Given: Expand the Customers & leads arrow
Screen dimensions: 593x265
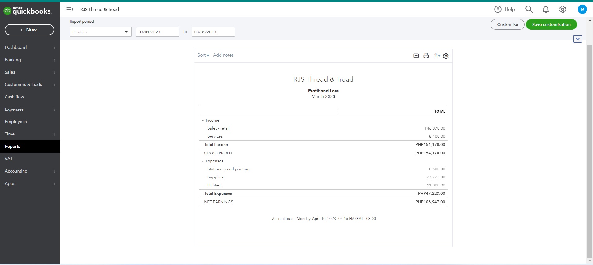Looking at the screenshot, I should click(54, 85).
